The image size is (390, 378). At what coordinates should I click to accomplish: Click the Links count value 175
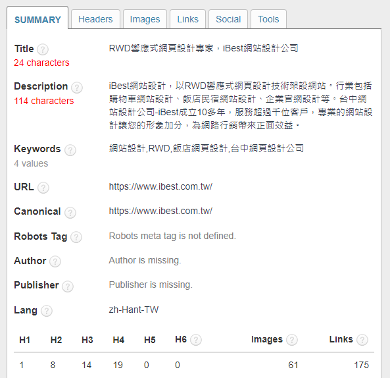pos(362,365)
